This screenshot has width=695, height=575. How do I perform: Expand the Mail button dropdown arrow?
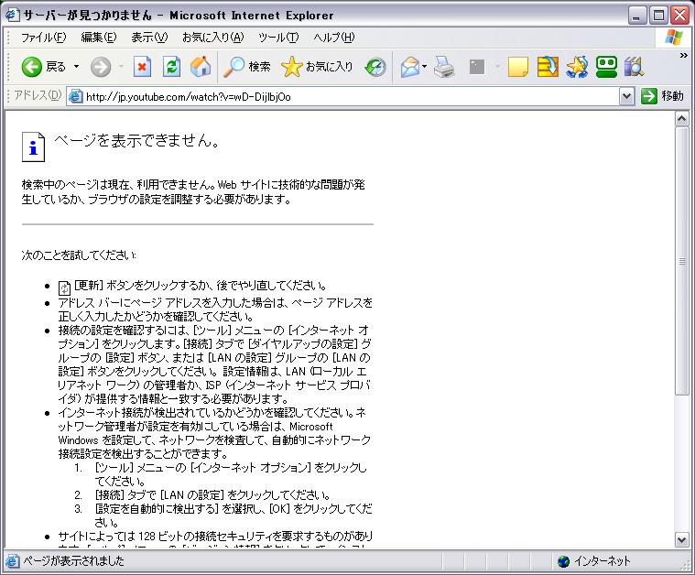[x=425, y=67]
